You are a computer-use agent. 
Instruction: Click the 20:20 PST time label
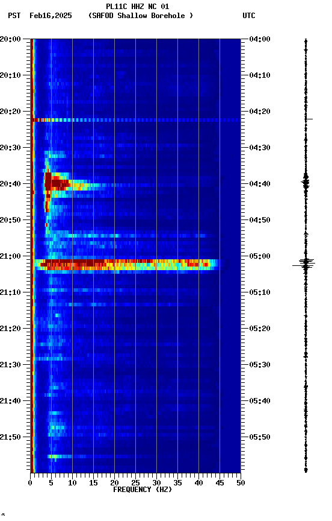pos(10,112)
